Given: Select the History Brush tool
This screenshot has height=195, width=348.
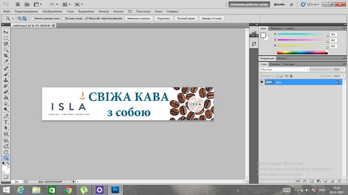Looking at the screenshot, I should pos(6,86).
